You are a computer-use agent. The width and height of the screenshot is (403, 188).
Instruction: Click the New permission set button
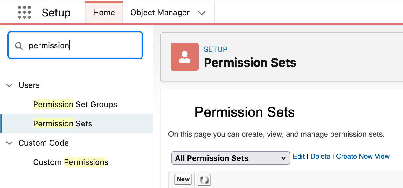183,179
